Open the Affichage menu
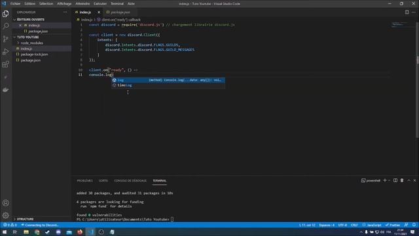Image resolution: width=419 pixels, height=236 pixels. tap(64, 4)
